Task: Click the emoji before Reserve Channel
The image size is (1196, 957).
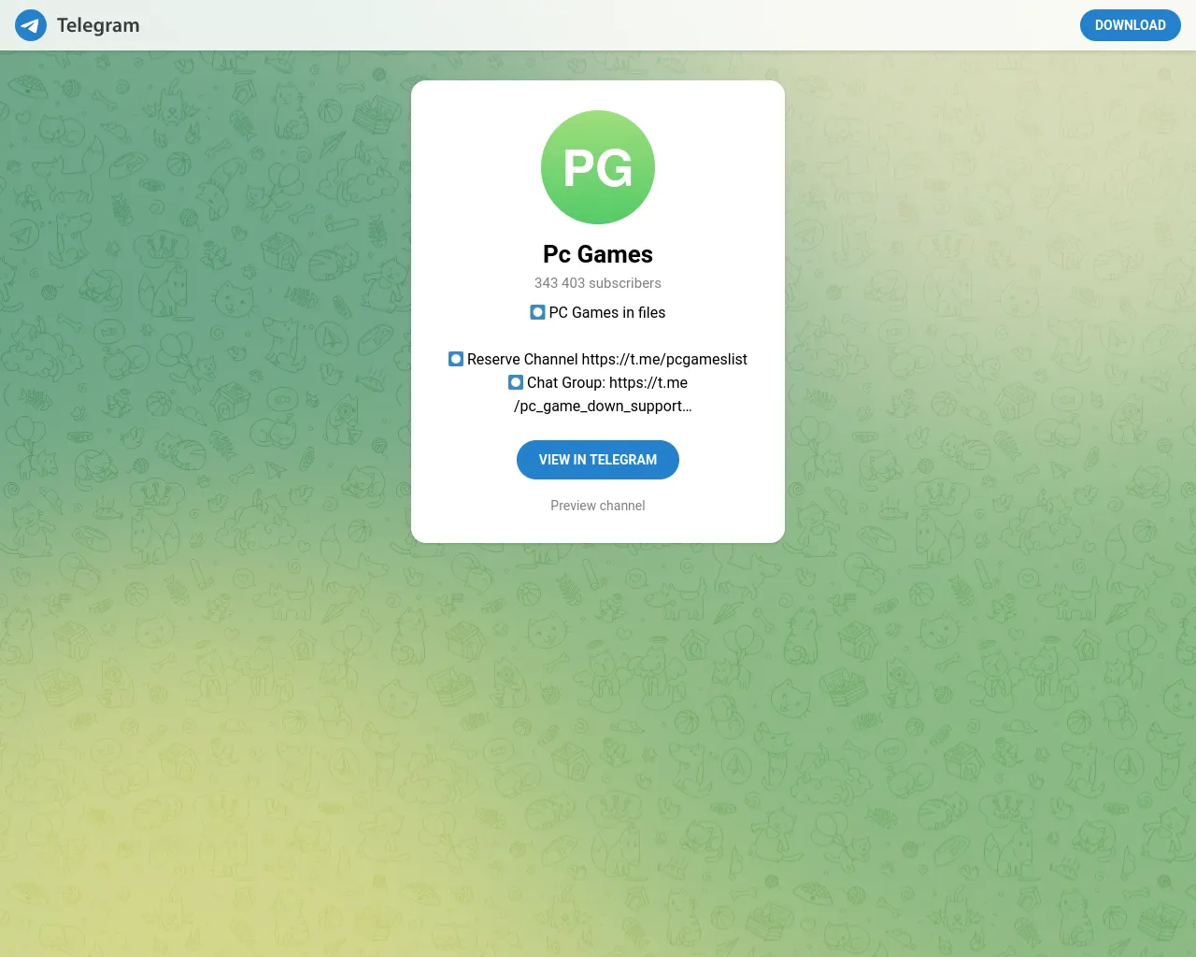Action: click(456, 359)
